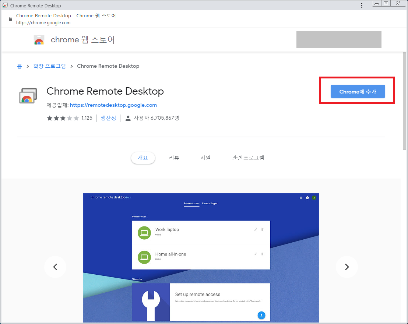Click the page vertical scrollbar
Viewport: 408px width, 324px height.
[x=404, y=101]
